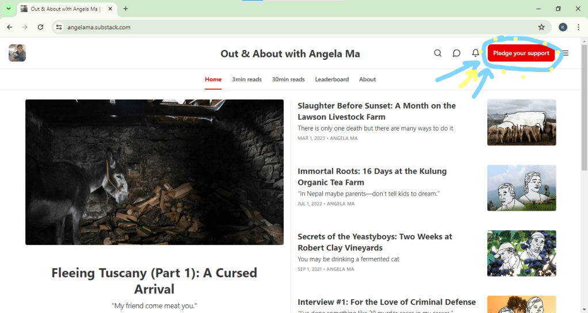Reload the page with refresh icon
The width and height of the screenshot is (588, 313).
pyautogui.click(x=40, y=27)
